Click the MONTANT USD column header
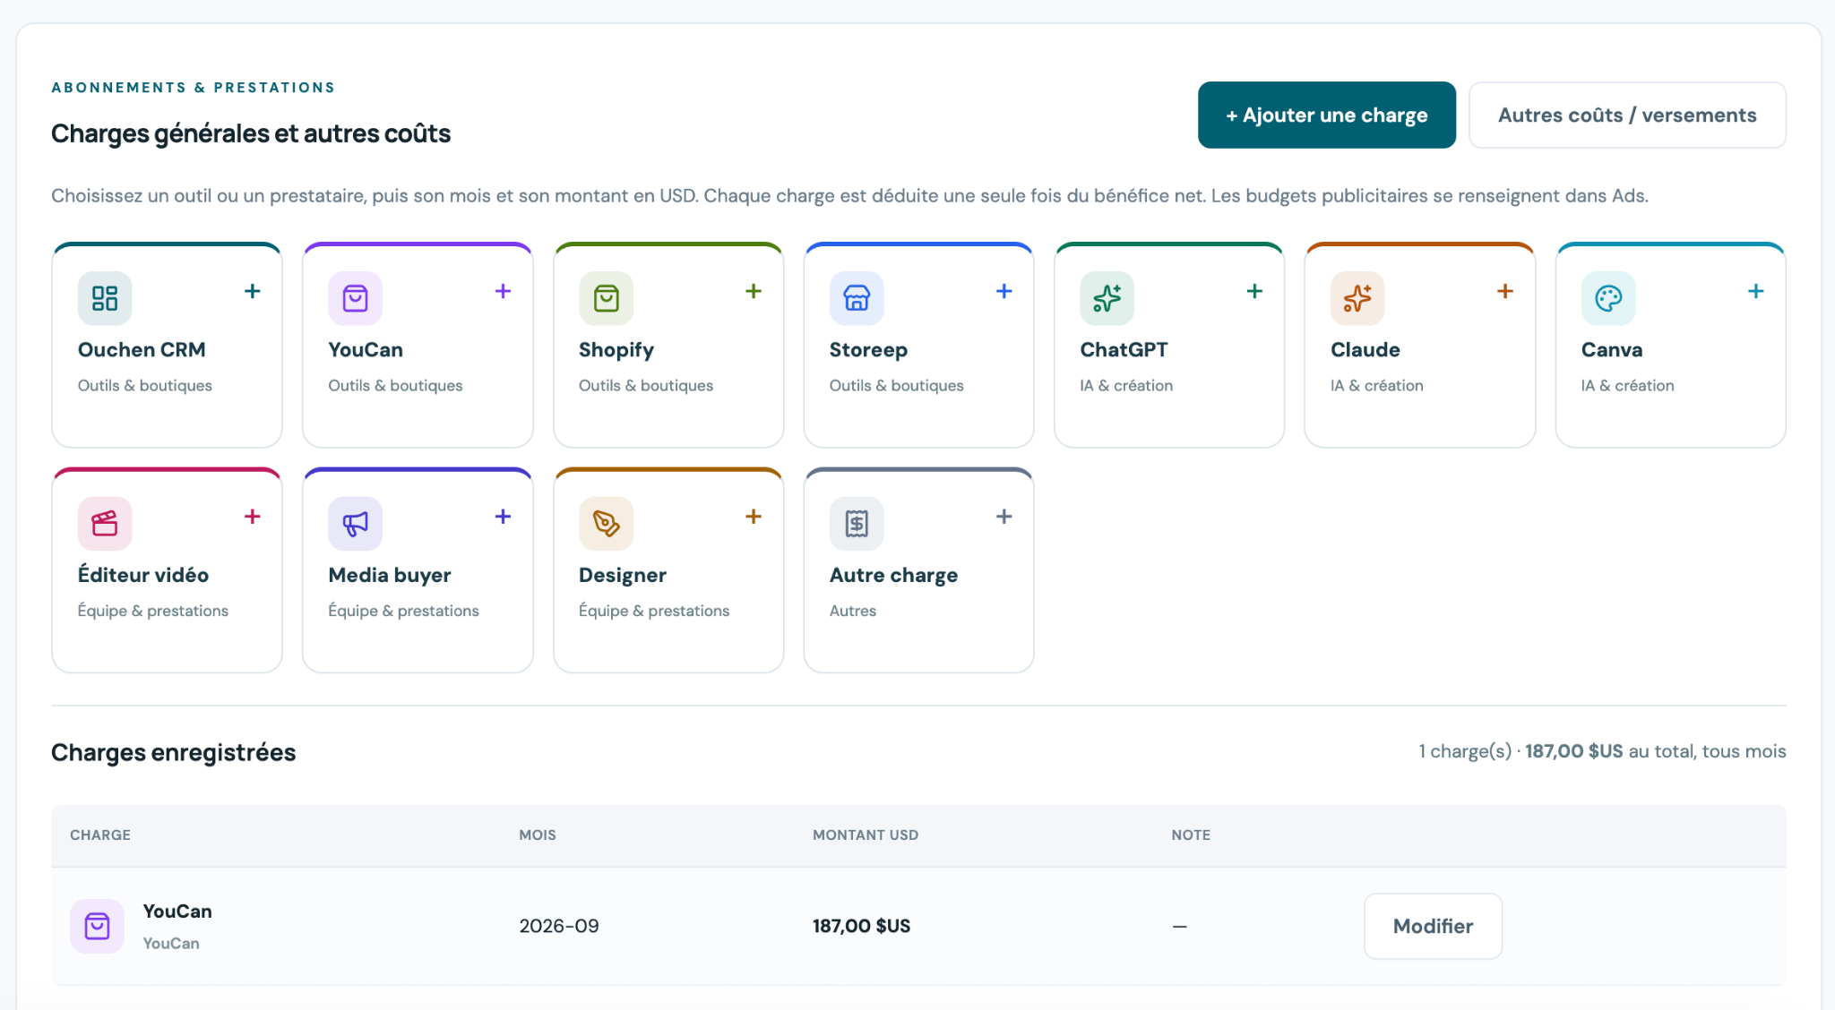1835x1010 pixels. [866, 835]
